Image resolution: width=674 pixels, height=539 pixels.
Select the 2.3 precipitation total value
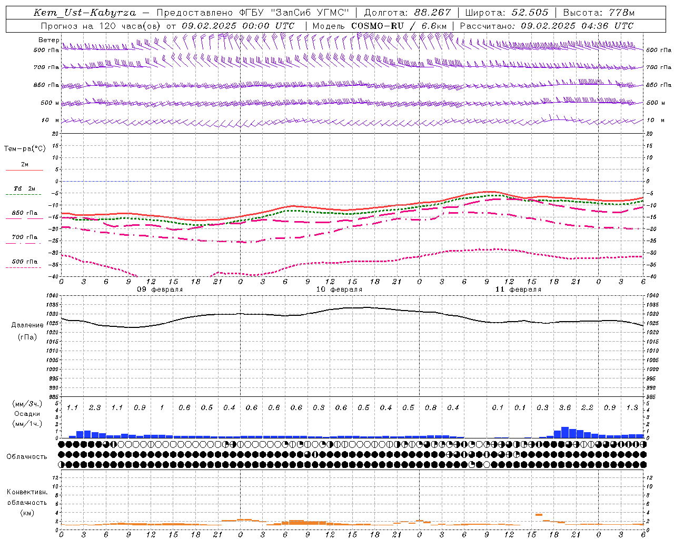coord(95,408)
